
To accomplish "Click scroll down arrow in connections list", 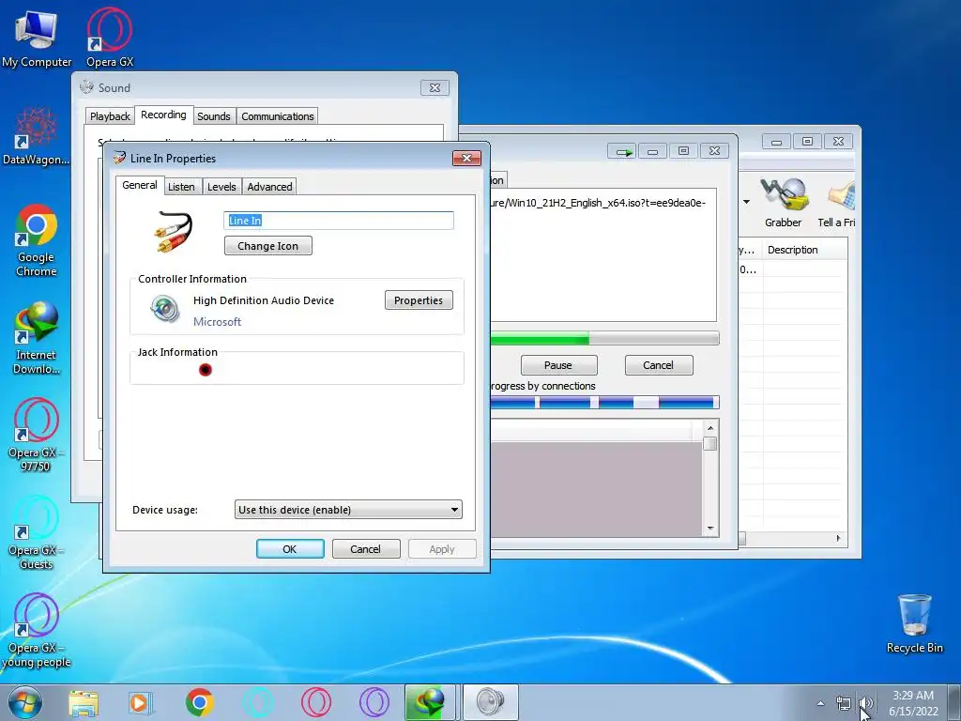I will coord(710,529).
